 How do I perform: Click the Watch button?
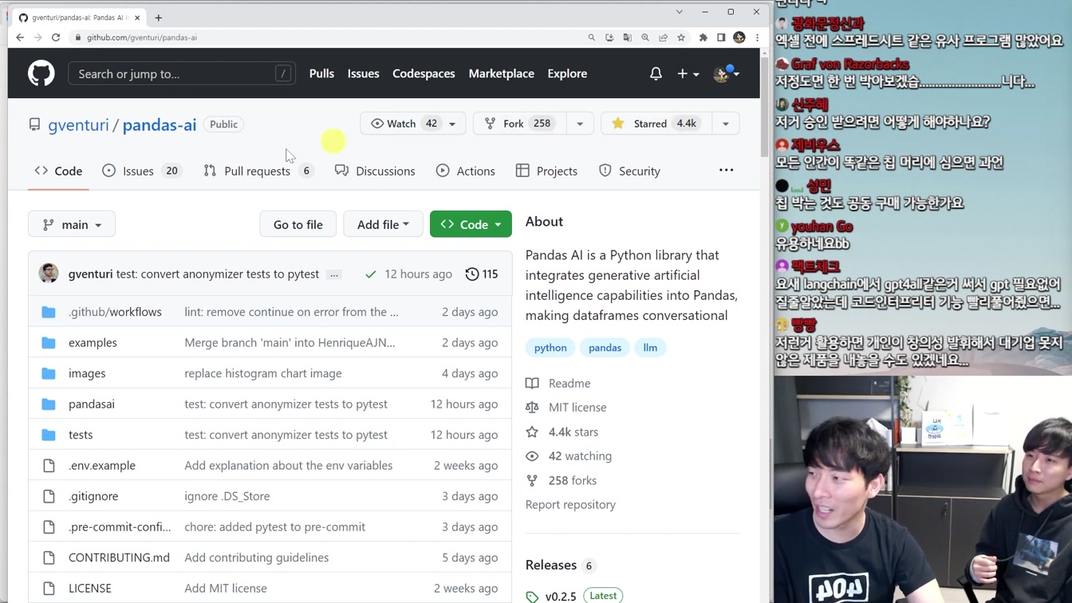pos(404,124)
